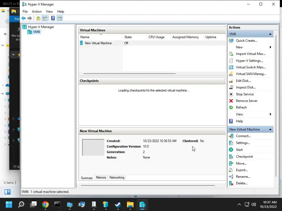The height and width of the screenshot is (211, 282).
Task: Collapse the VM6 actions section
Action: point(270,34)
